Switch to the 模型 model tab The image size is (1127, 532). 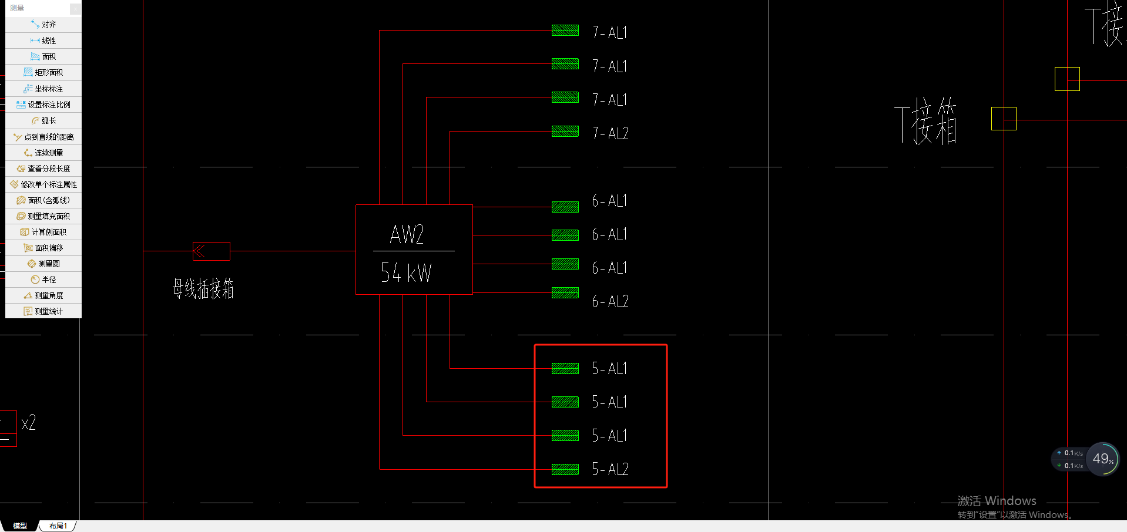20,526
